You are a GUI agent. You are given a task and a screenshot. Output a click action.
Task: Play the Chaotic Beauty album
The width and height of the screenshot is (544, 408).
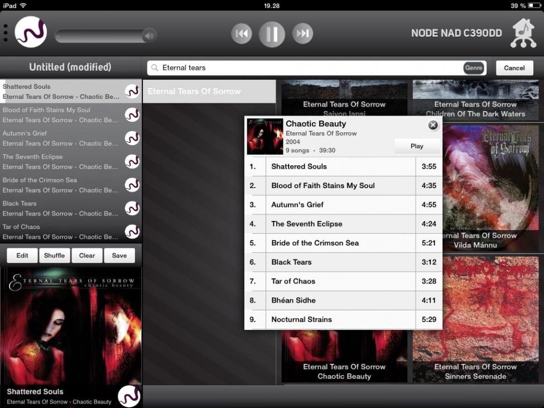pyautogui.click(x=417, y=146)
